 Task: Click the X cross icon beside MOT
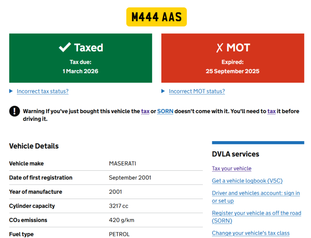click(x=220, y=48)
